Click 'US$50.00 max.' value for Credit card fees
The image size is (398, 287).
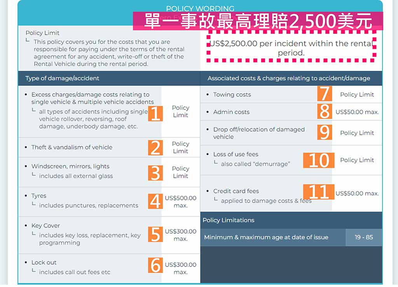tap(357, 194)
